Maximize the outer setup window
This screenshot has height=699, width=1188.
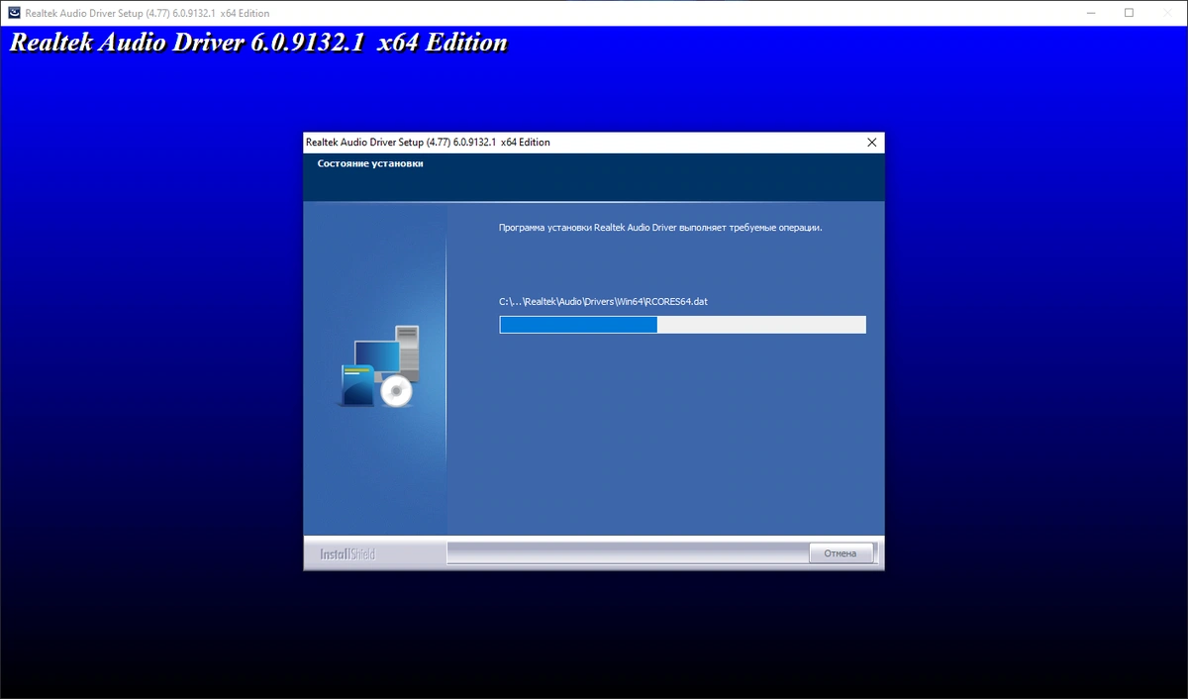tap(1130, 13)
